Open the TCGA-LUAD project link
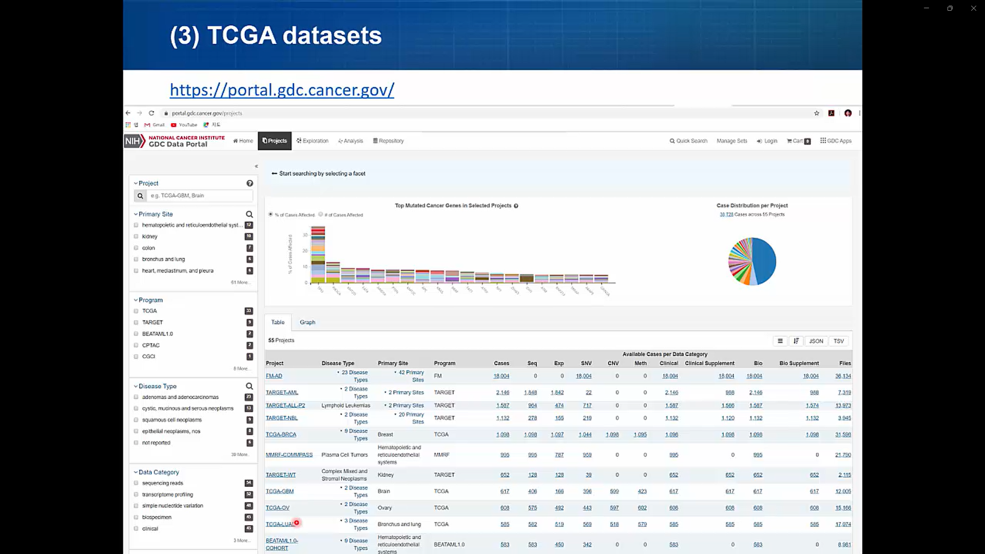 tap(280, 524)
